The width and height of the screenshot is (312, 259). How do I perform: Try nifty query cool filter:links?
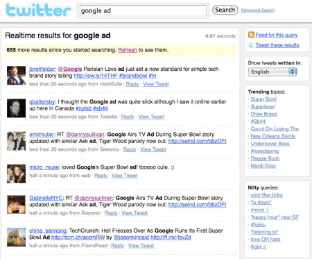(x=266, y=195)
